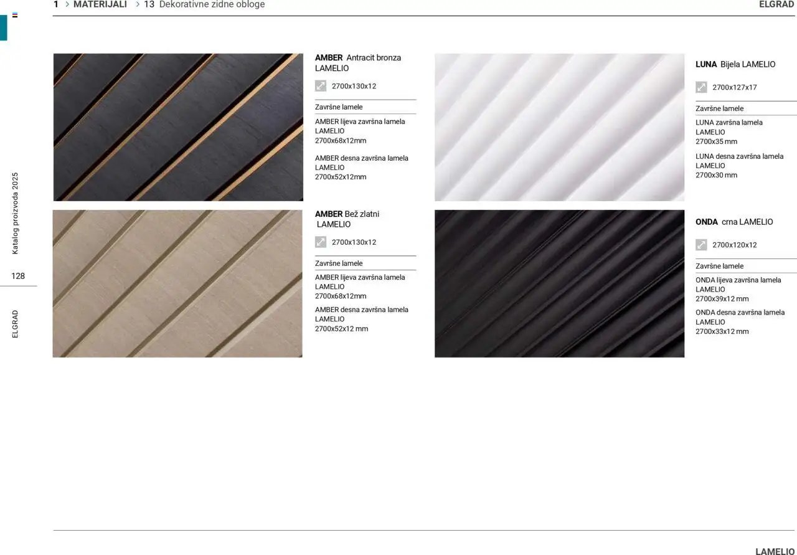Screen dimensions: 797x555
Task: Click the diagonal arrow icon in the LUNA specification box
Action: 701,87
